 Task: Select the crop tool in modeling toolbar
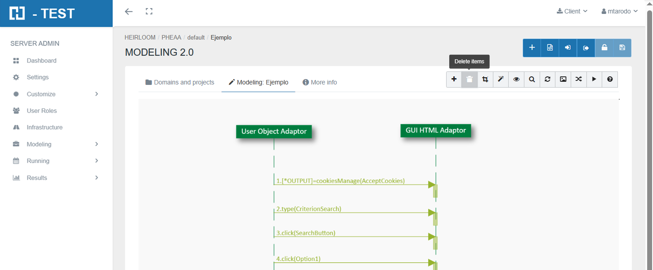[x=485, y=80]
